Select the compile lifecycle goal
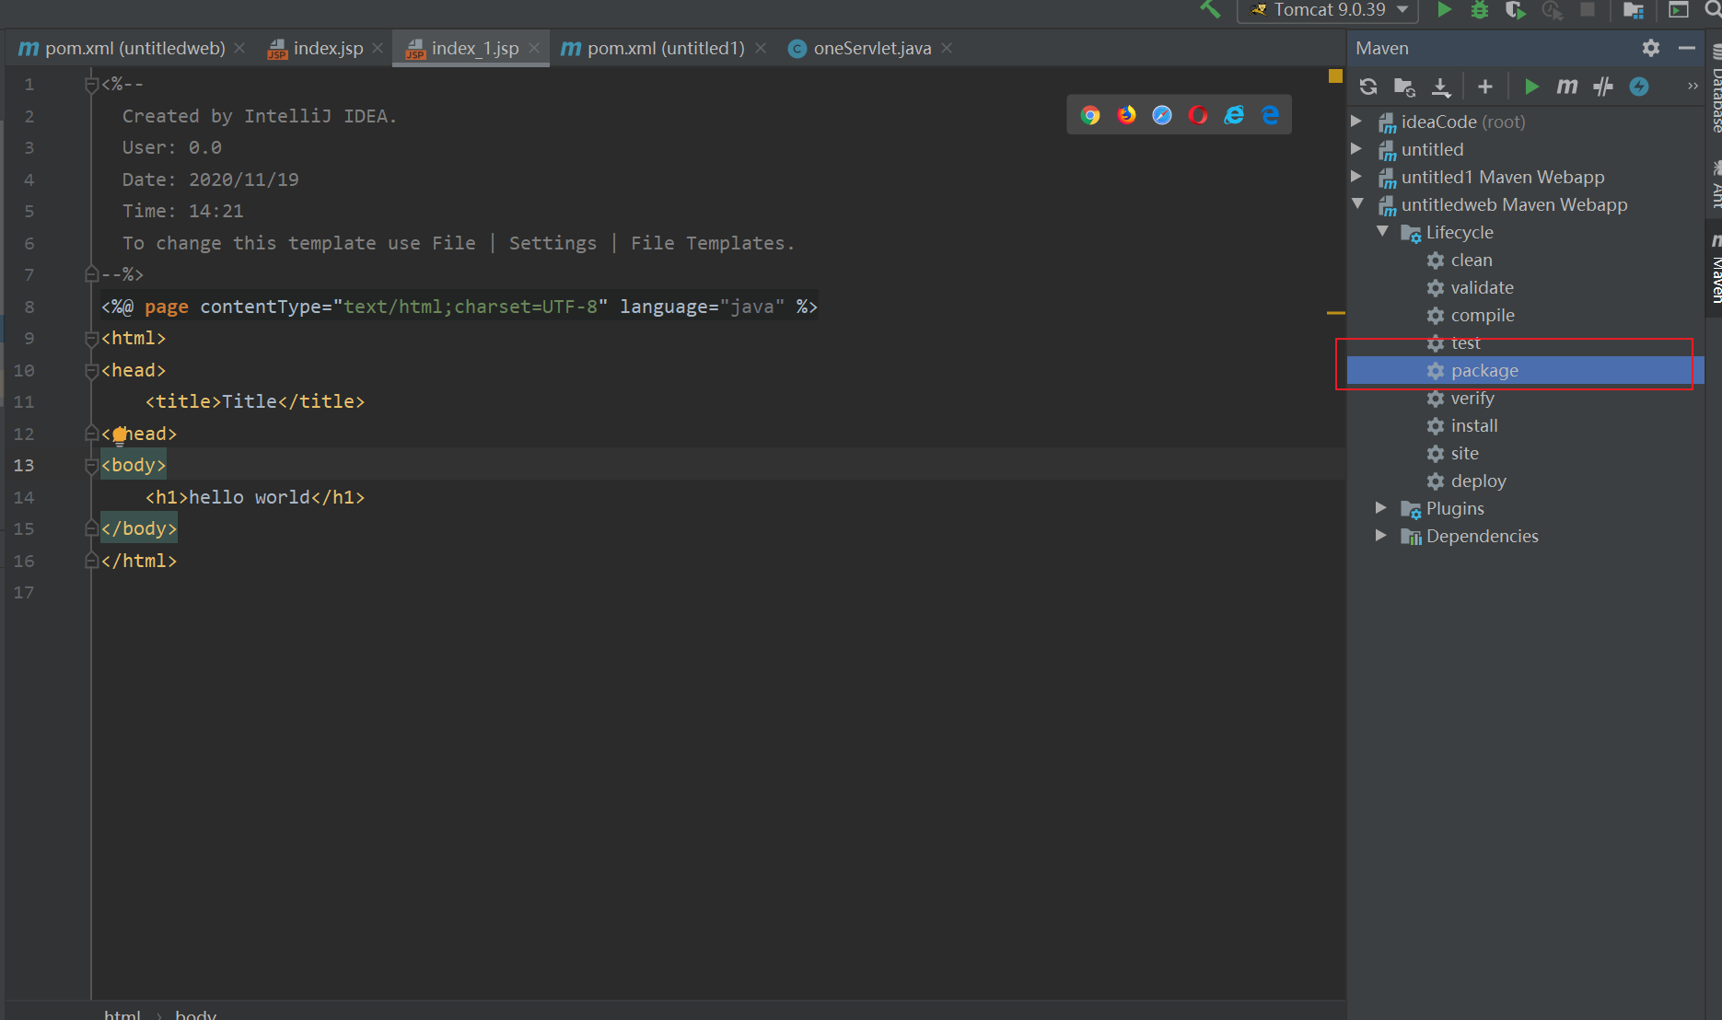The width and height of the screenshot is (1722, 1020). pyautogui.click(x=1483, y=315)
